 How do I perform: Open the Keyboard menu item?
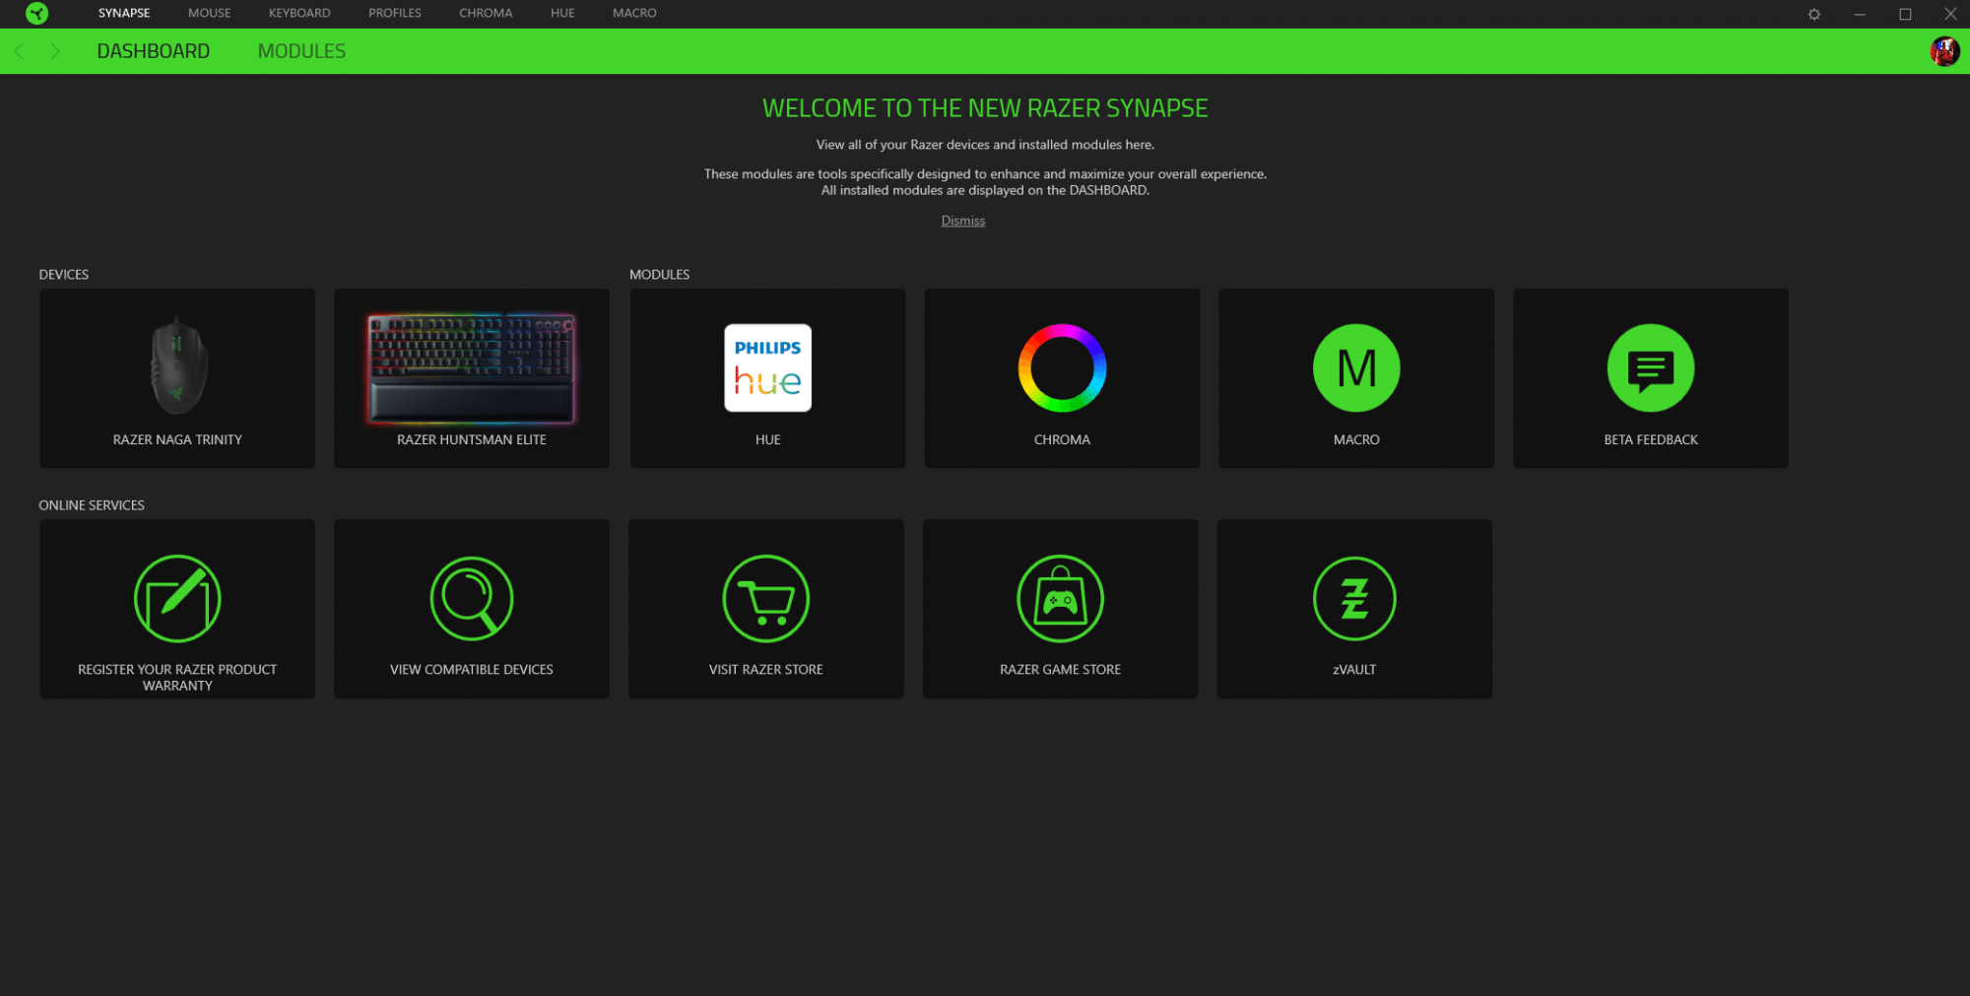click(299, 14)
